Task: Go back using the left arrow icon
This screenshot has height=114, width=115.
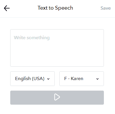Action: click(x=7, y=8)
